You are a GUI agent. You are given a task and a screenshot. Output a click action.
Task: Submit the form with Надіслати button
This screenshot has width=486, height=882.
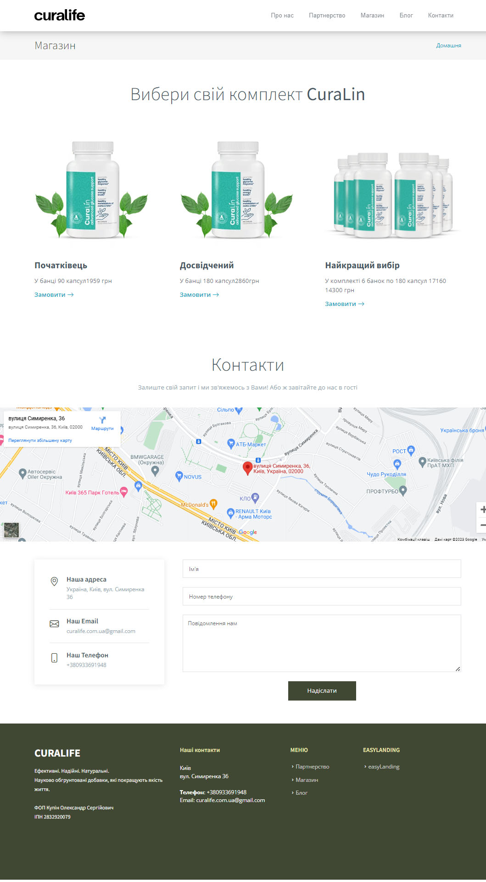[322, 691]
